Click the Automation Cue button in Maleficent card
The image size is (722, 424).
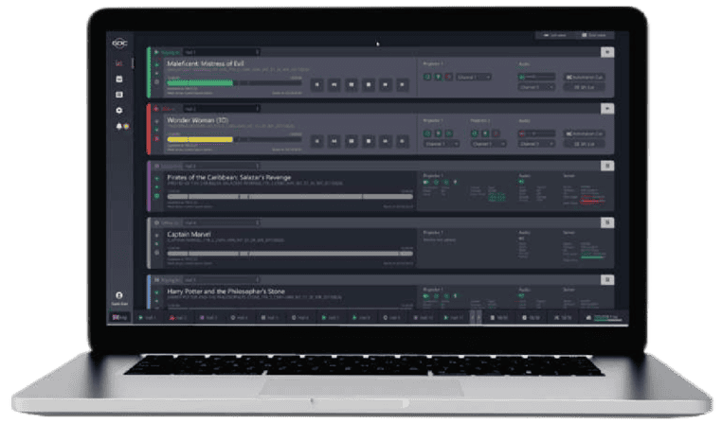[x=584, y=77]
